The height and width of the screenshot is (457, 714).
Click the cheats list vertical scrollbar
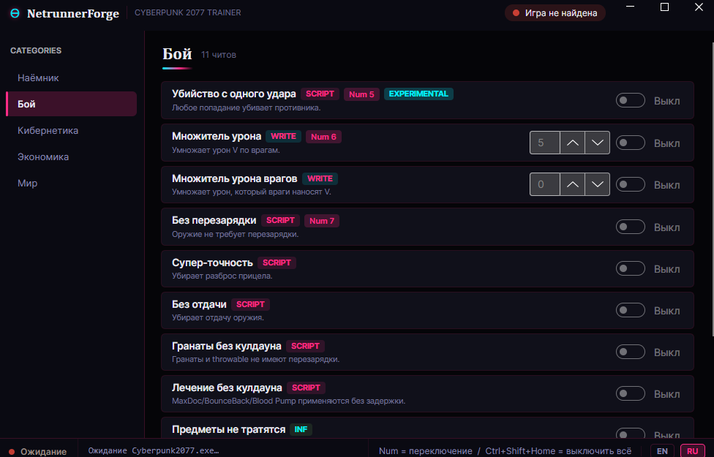(713, 191)
